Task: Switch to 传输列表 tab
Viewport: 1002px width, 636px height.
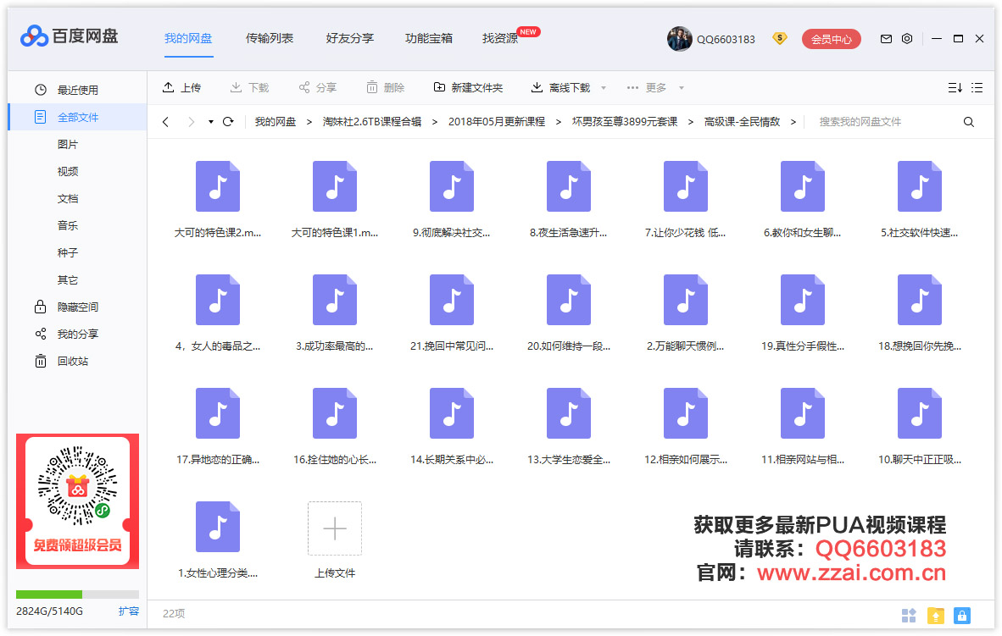Action: click(x=270, y=38)
